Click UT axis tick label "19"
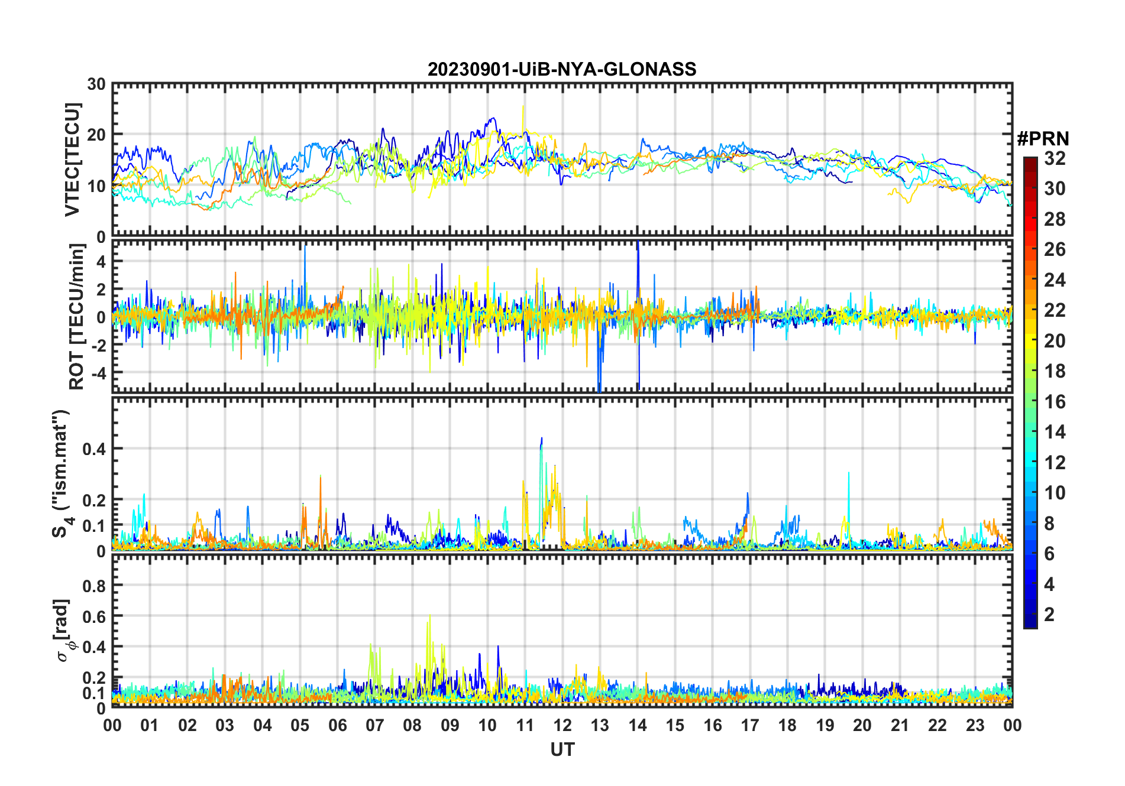The image size is (1125, 786). click(825, 725)
